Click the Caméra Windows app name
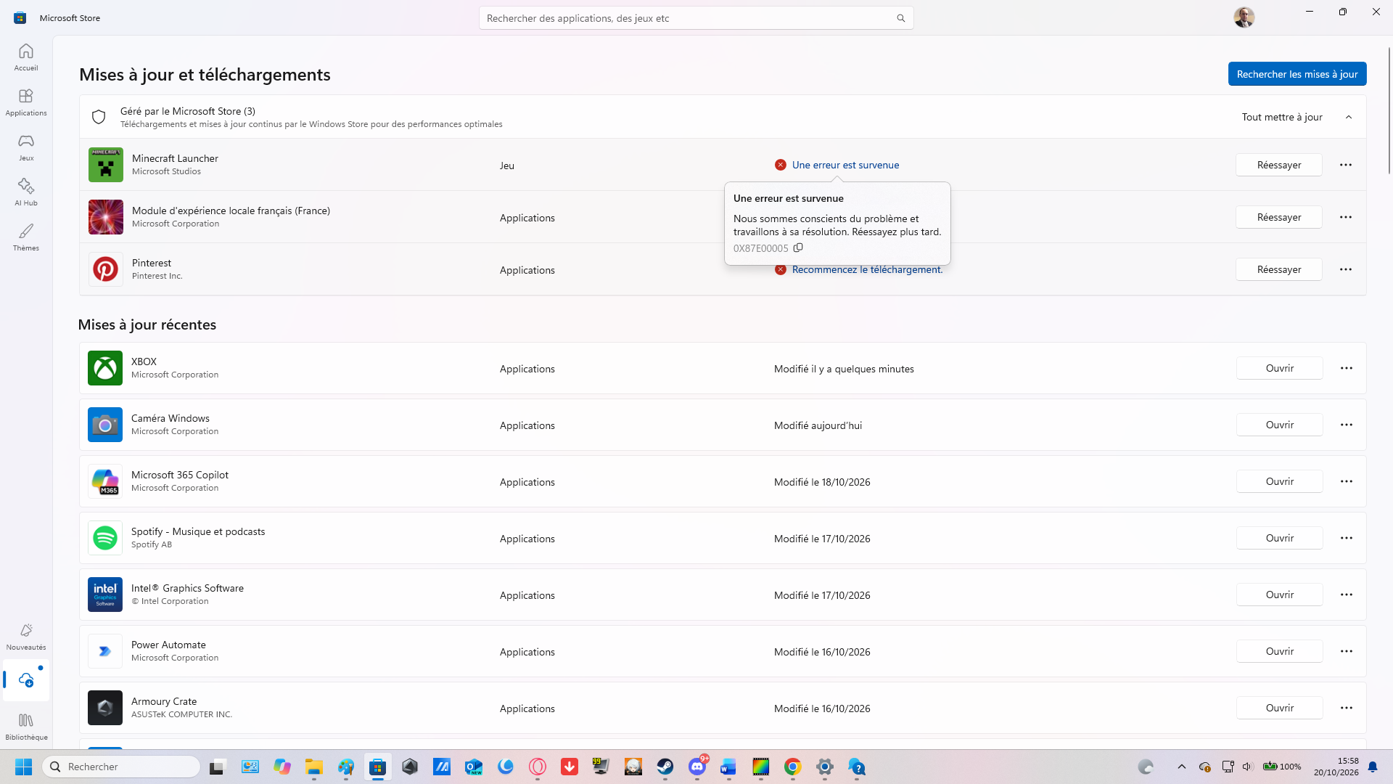This screenshot has width=1393, height=784. point(170,418)
